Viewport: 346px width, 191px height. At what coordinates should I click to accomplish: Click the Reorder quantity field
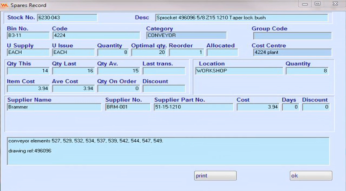pos(186,52)
